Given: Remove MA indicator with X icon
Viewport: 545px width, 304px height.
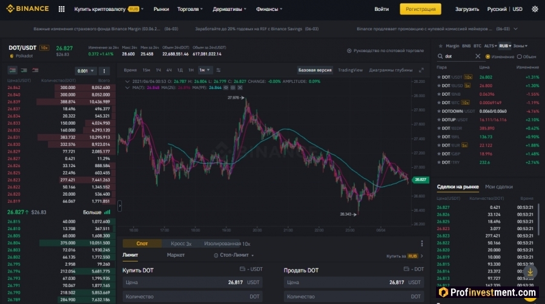Looking at the screenshot, I should [240, 88].
